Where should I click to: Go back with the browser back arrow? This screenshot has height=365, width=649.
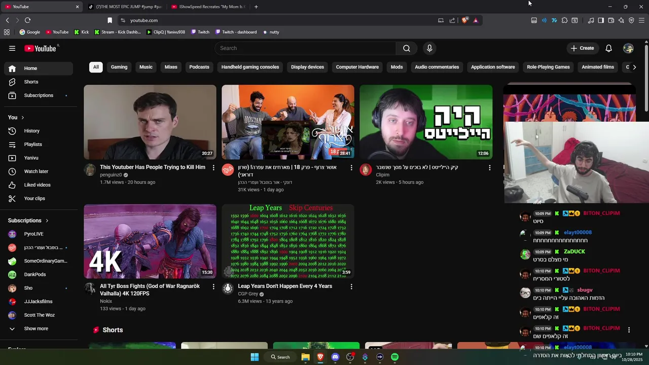[x=7, y=20]
